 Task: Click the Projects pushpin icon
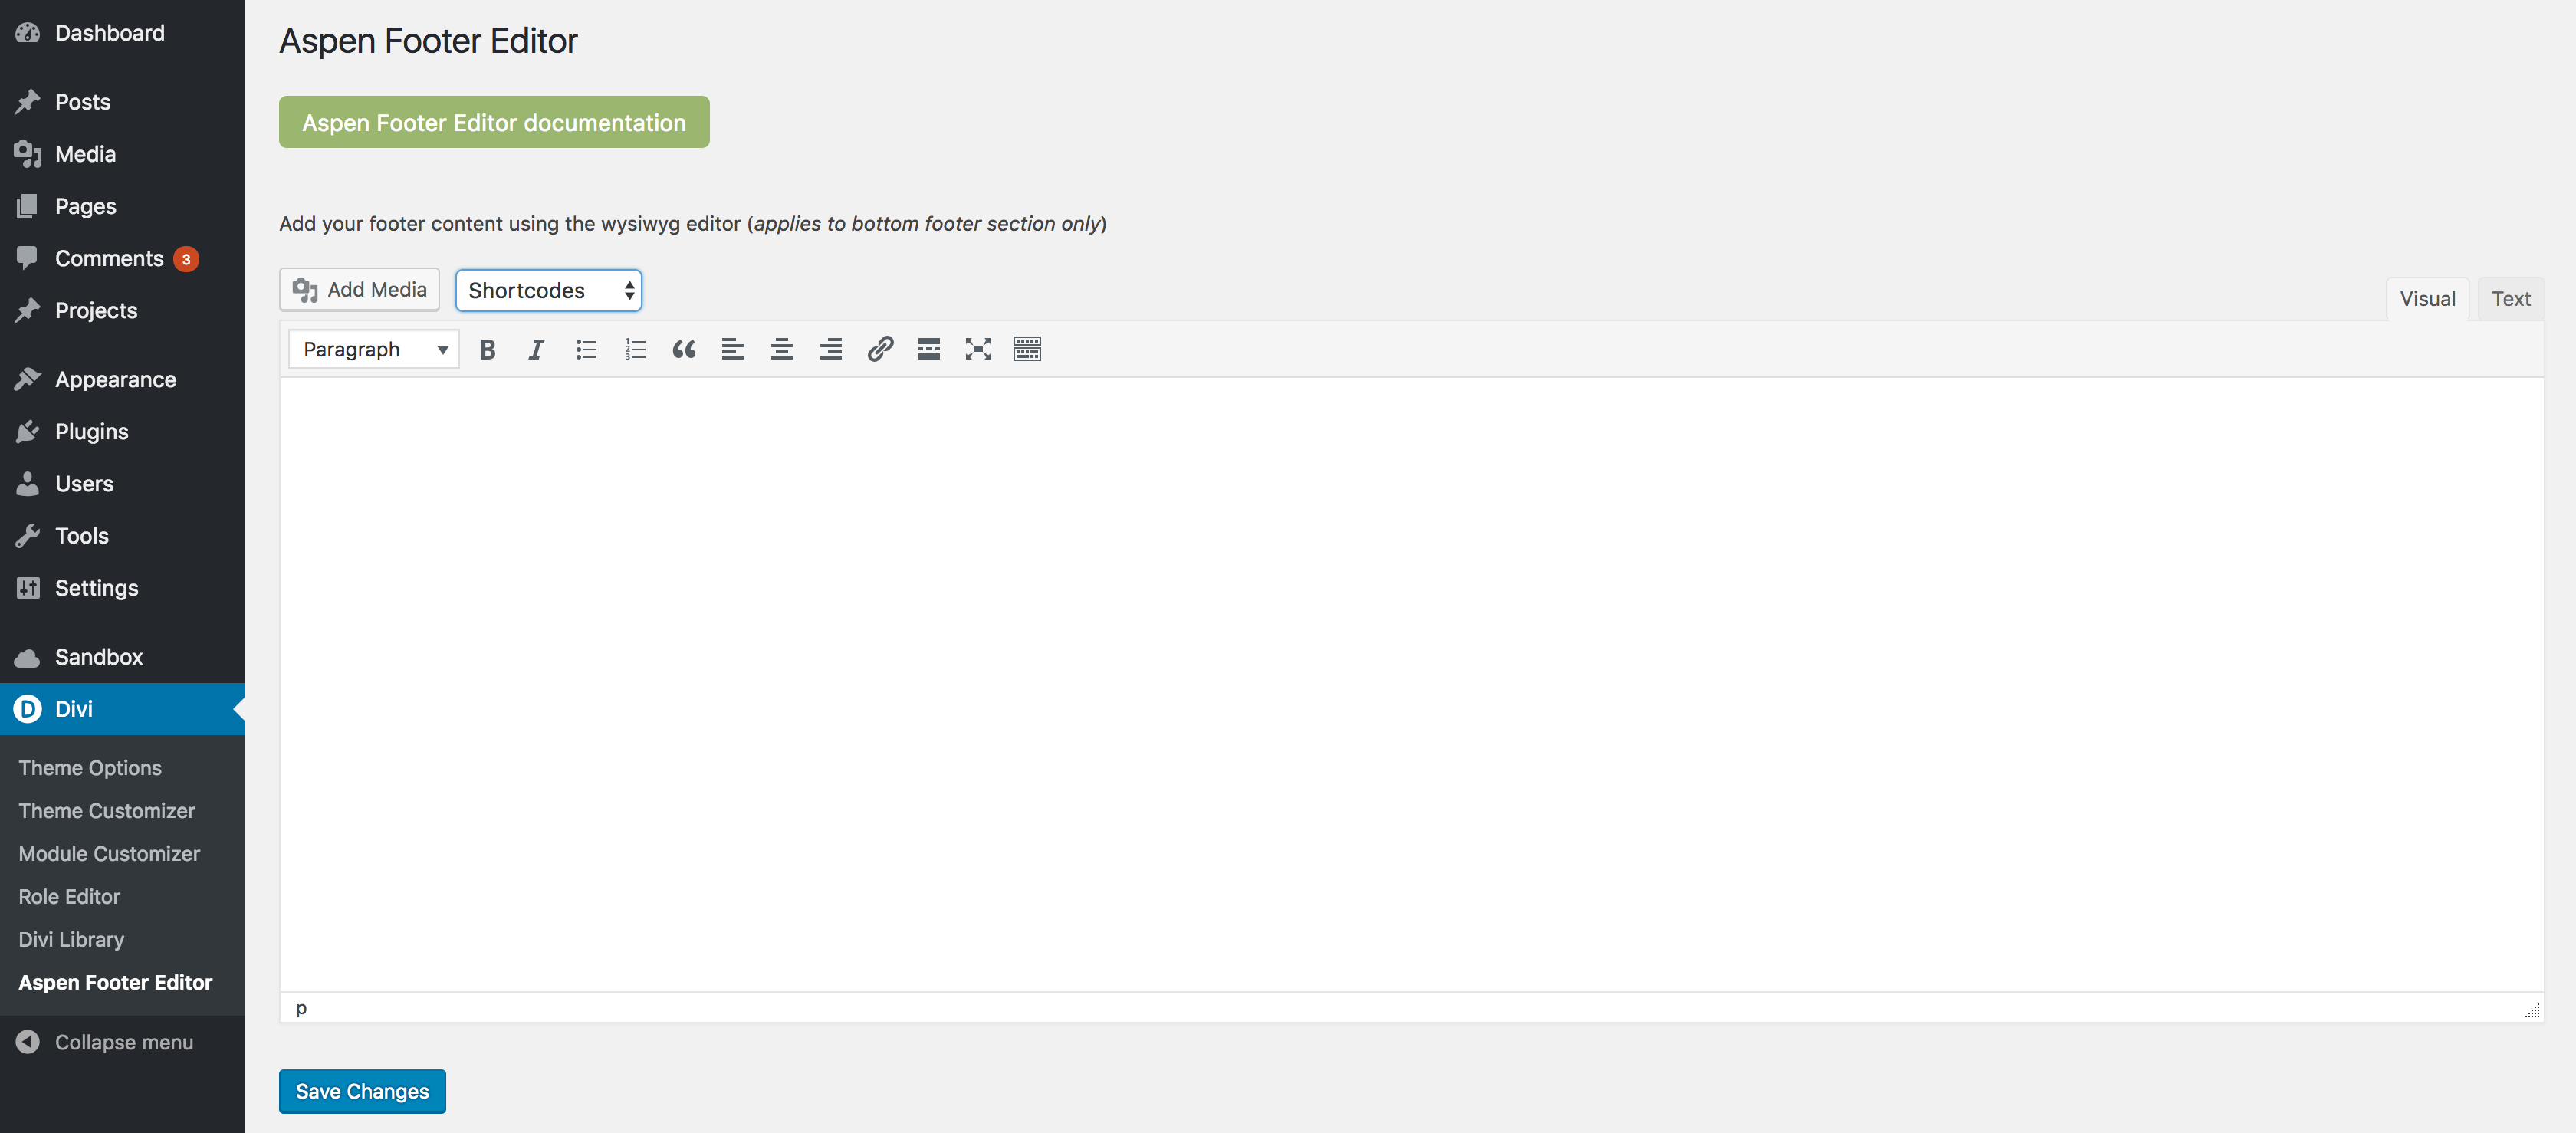pos(28,310)
